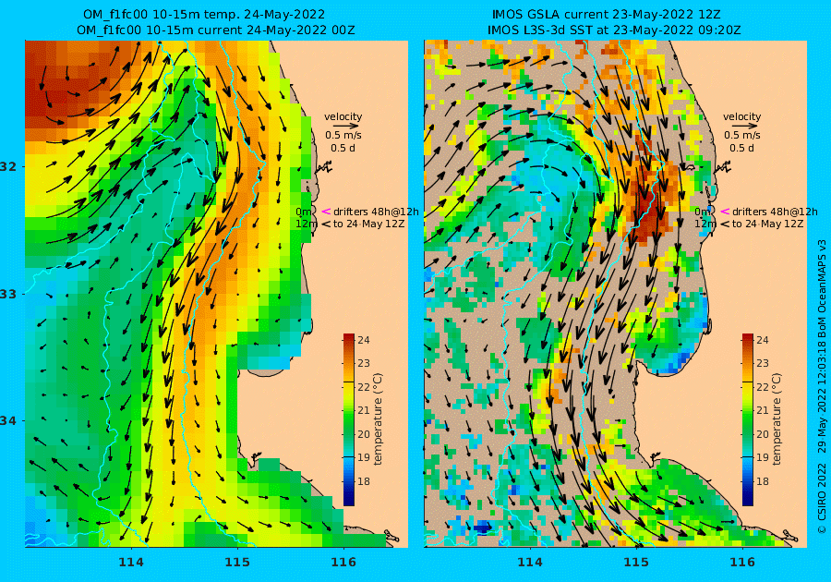Click longitude '115' under the OM_f1fc00 map

[x=237, y=563]
